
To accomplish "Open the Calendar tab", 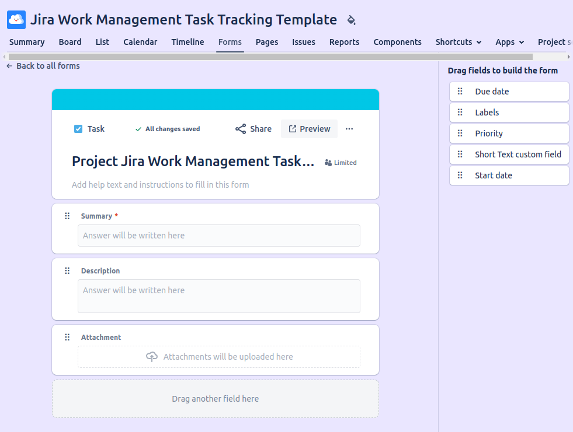I will click(x=140, y=42).
